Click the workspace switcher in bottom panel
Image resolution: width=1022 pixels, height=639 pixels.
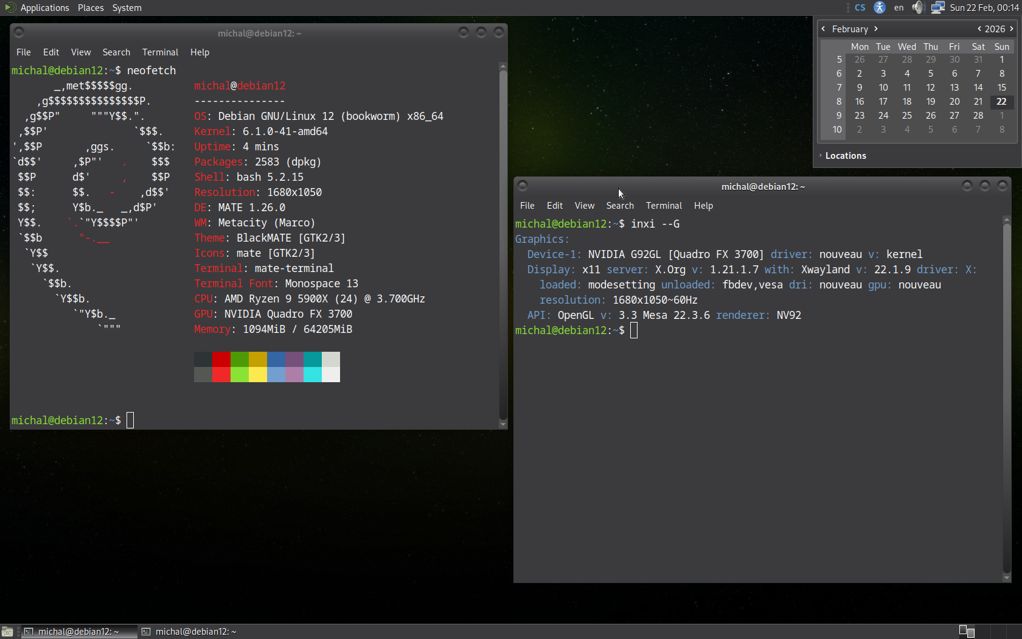[967, 631]
